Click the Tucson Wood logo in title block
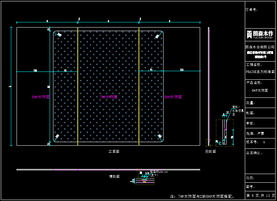The width and height of the screenshot is (277, 201). click(260, 34)
